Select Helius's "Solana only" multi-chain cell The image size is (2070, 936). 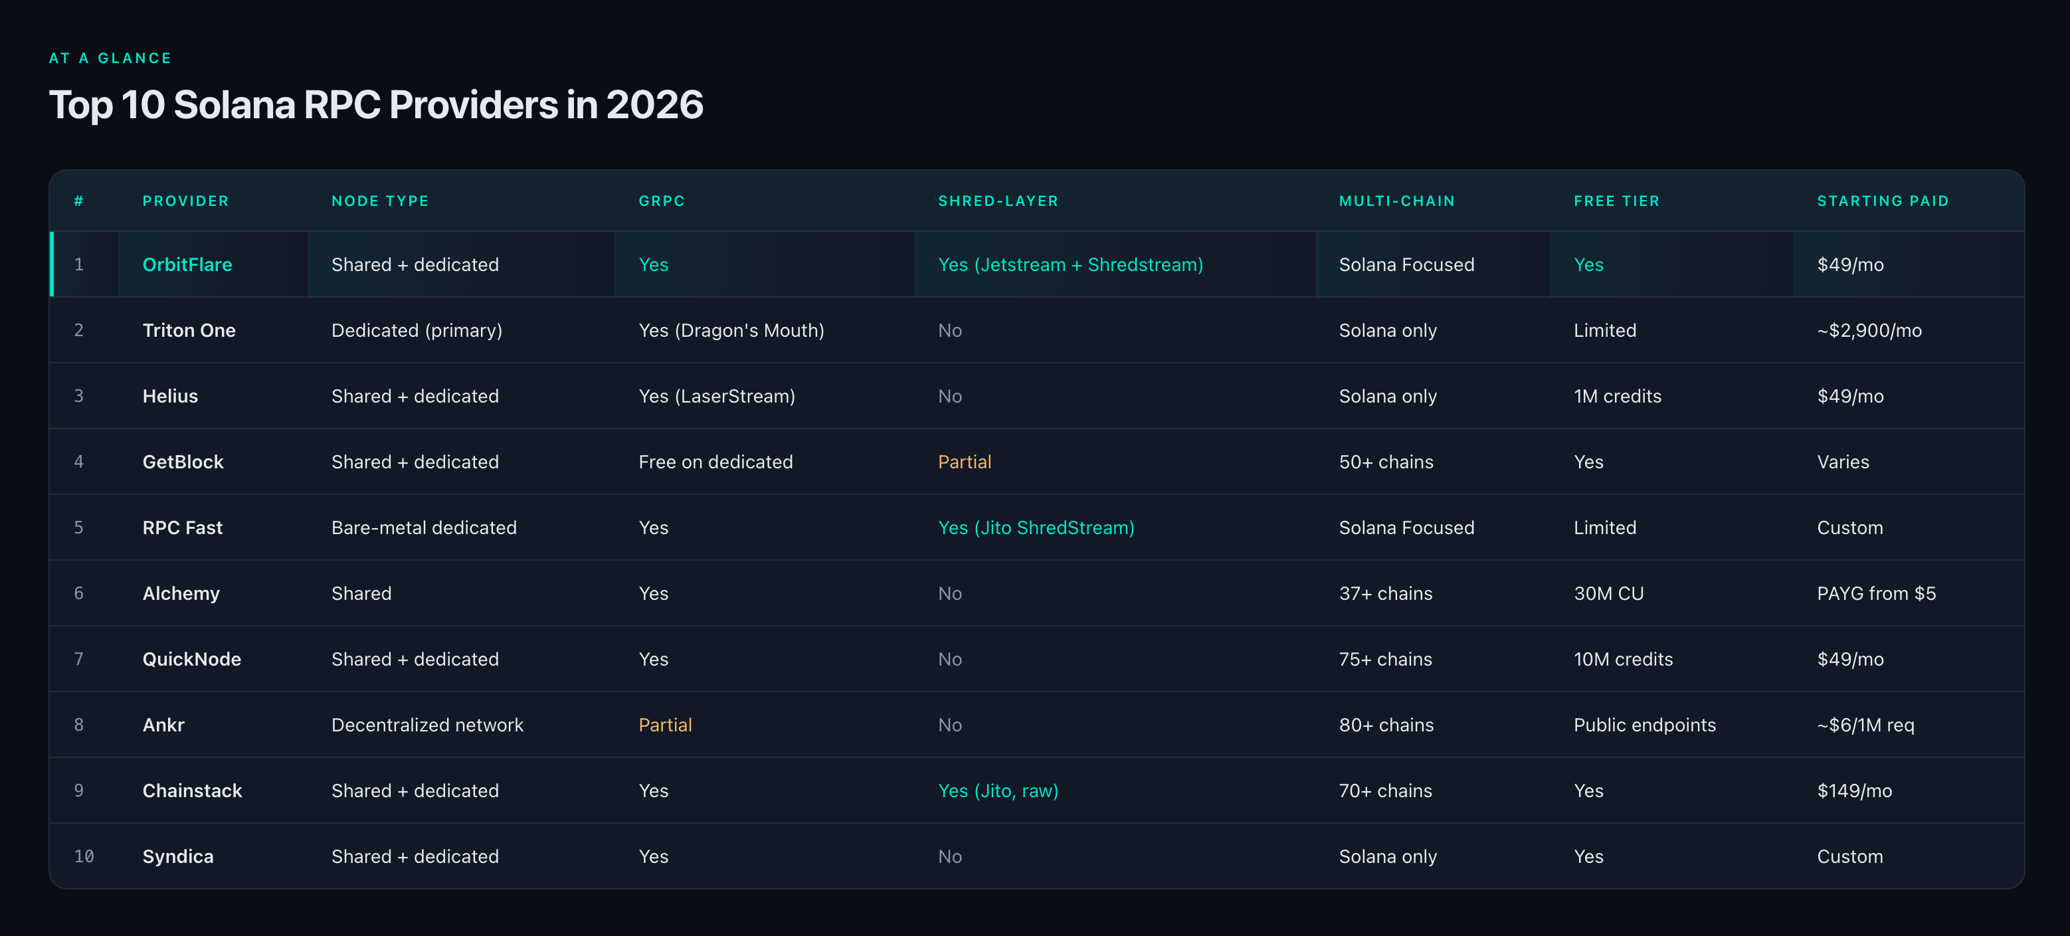tap(1388, 396)
